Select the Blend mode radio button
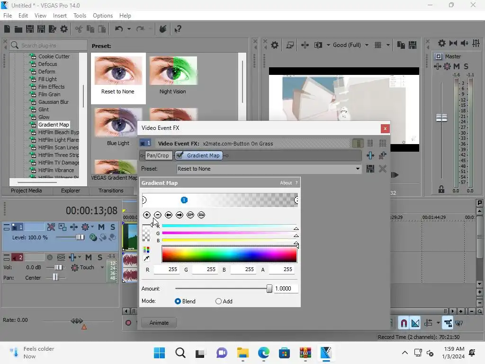This screenshot has width=485, height=364. coord(178,301)
